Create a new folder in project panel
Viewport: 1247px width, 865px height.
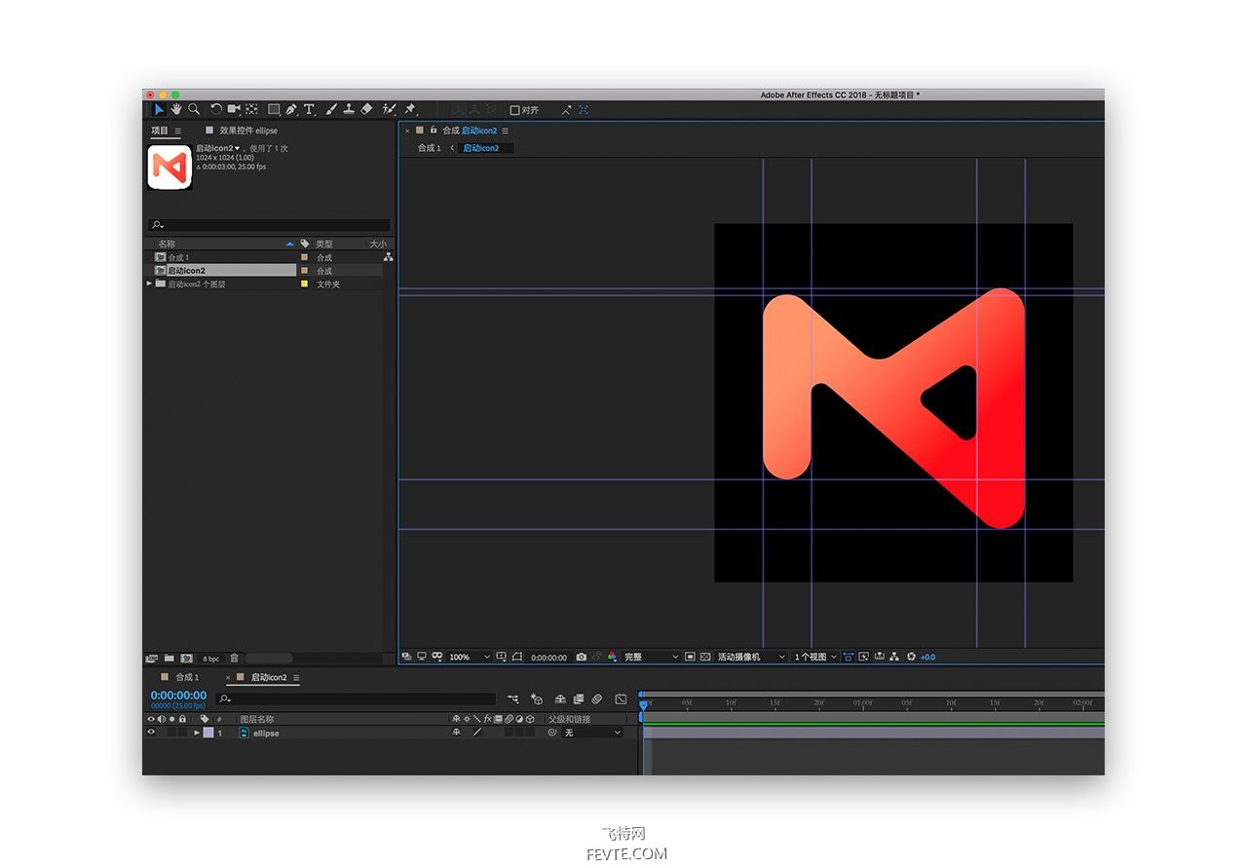click(x=169, y=658)
